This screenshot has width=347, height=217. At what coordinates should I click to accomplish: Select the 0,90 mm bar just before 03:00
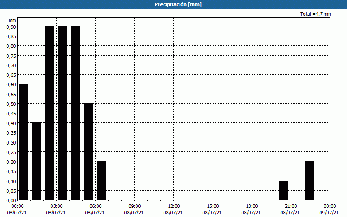click(x=49, y=113)
